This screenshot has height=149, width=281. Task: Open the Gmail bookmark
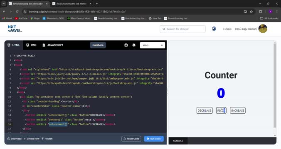click(7, 18)
